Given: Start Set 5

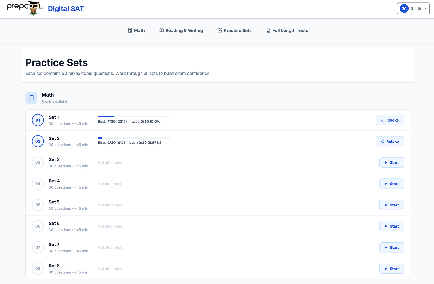Looking at the screenshot, I should pyautogui.click(x=392, y=205).
